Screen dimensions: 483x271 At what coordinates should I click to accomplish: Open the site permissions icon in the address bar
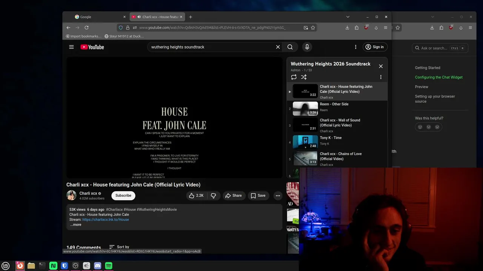click(135, 27)
